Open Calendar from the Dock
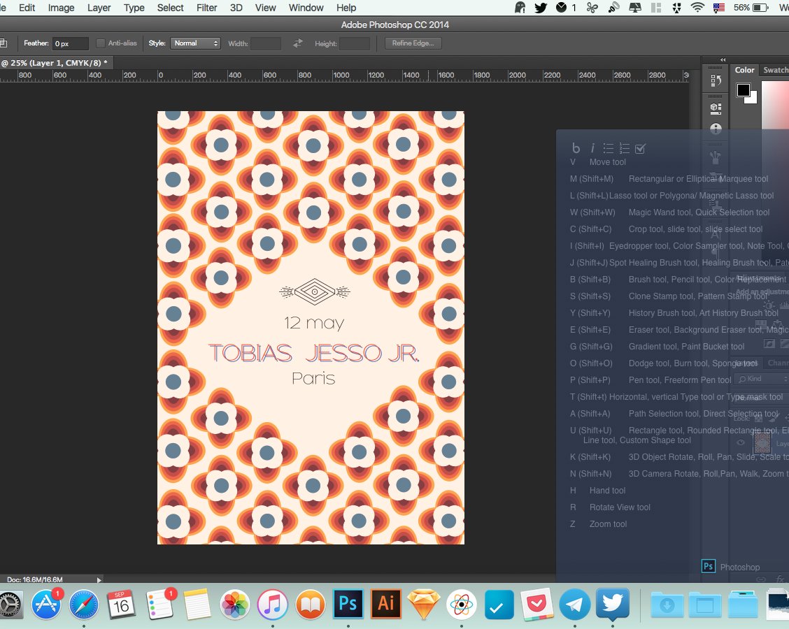This screenshot has width=789, height=629. [121, 605]
